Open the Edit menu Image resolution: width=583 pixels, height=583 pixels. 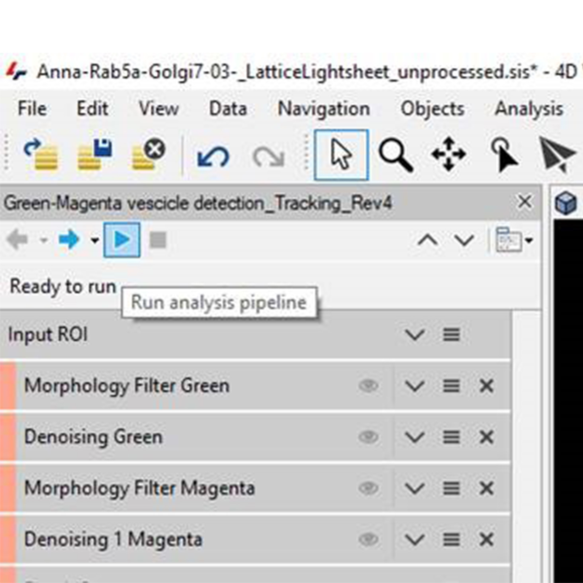[92, 108]
